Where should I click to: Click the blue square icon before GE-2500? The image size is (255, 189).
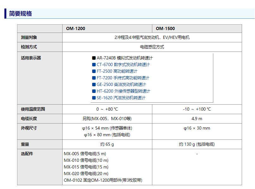94,85
